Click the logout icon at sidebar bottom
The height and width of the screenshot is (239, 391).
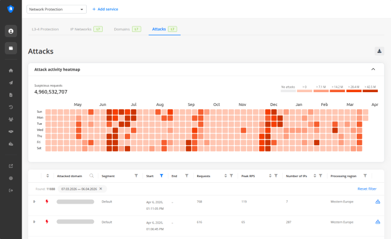click(11, 190)
